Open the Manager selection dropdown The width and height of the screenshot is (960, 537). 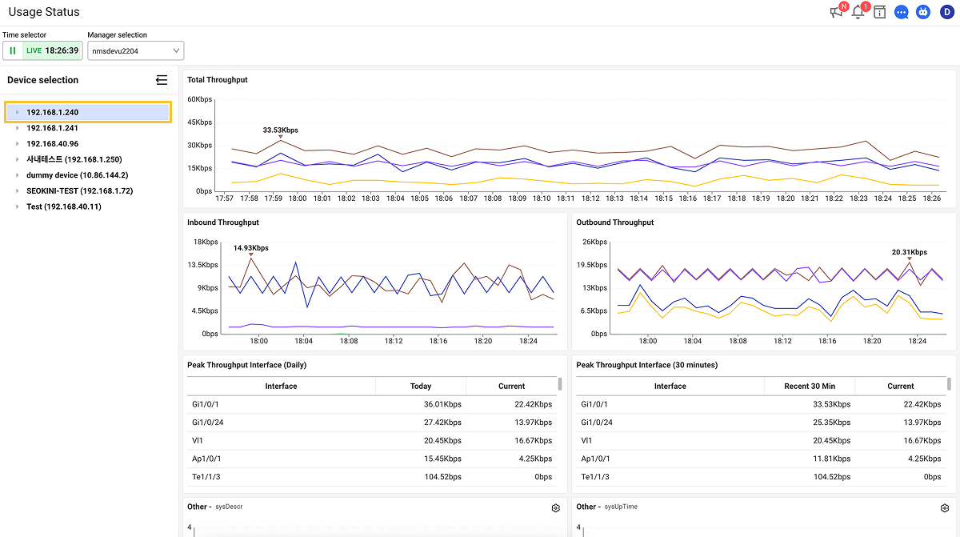[x=135, y=50]
